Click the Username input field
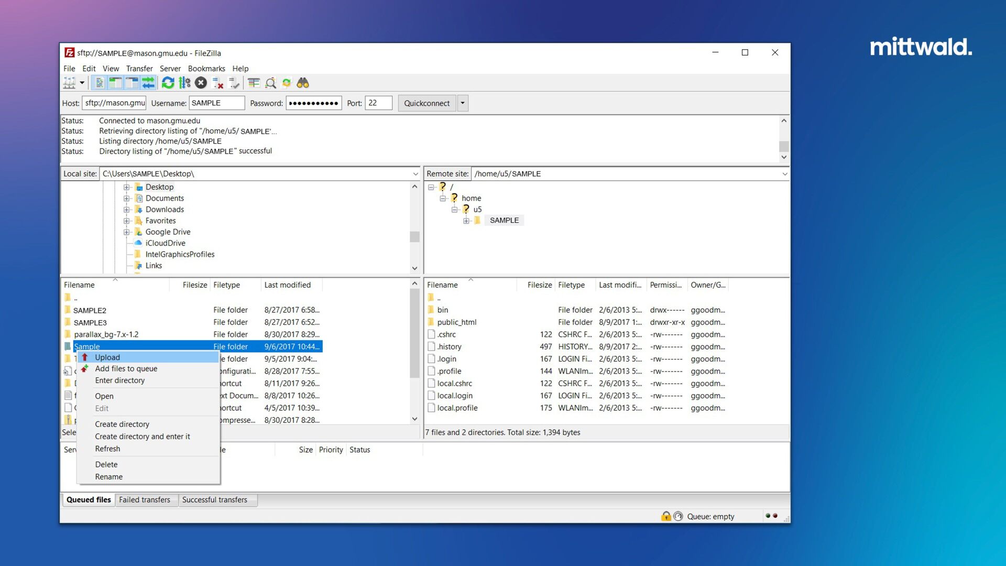The height and width of the screenshot is (566, 1006). point(216,103)
